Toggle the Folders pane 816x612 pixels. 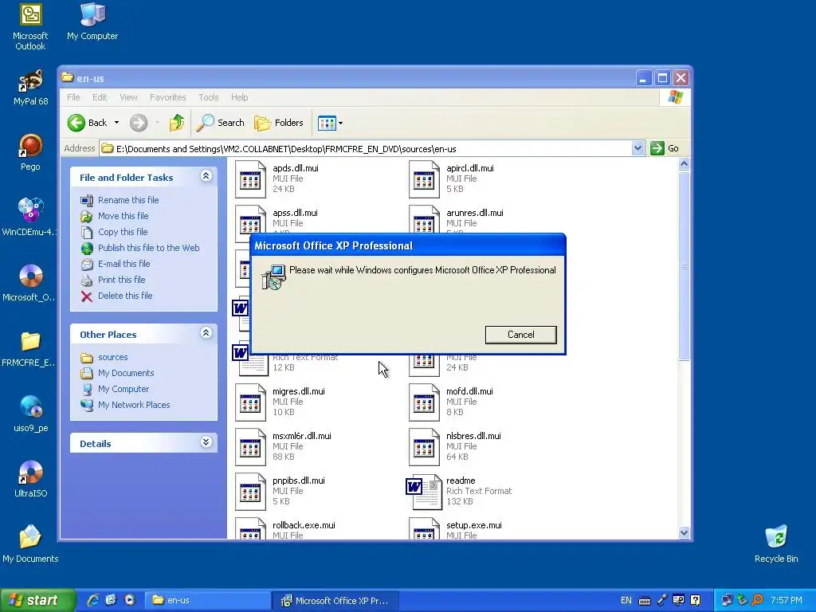[279, 123]
